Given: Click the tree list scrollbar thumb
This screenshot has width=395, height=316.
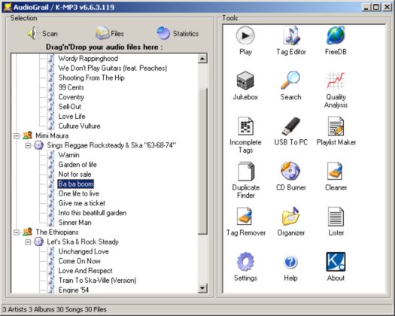Looking at the screenshot, I should pyautogui.click(x=202, y=161).
